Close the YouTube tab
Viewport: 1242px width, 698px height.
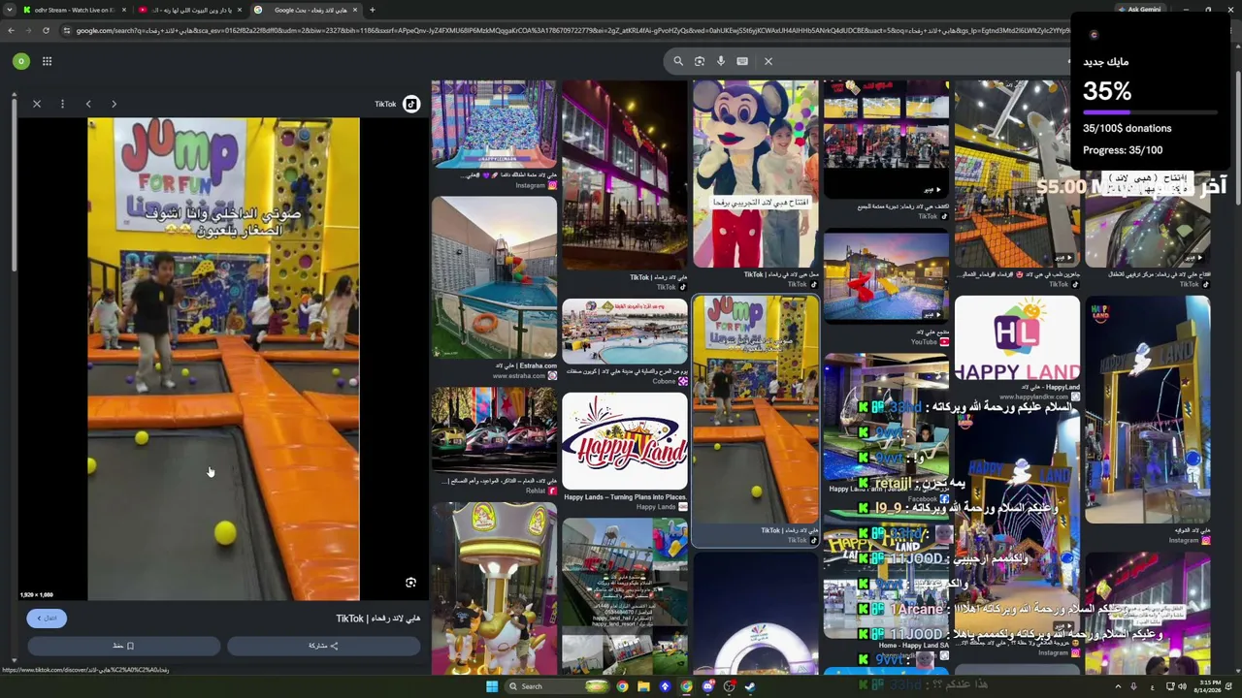238,10
